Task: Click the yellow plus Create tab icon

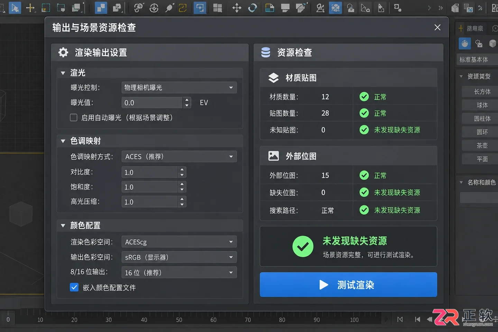Action: [x=461, y=28]
